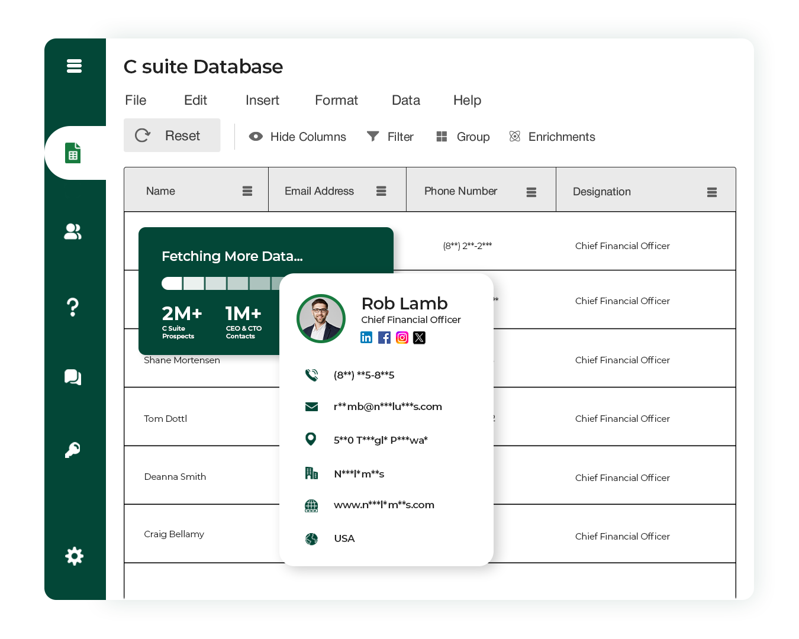The image size is (799, 639).
Task: Select the key sidebar icon
Action: 73,450
